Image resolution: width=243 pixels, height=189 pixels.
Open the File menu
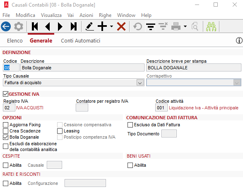(6, 15)
